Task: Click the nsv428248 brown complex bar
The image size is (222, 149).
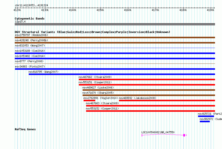Action: point(115,43)
